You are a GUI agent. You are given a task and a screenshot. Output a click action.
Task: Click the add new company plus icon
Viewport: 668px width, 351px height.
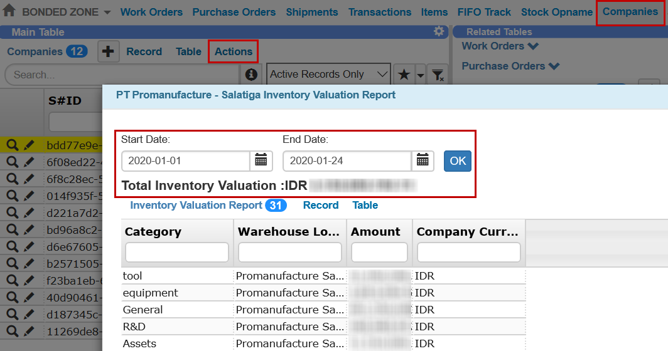click(x=108, y=52)
